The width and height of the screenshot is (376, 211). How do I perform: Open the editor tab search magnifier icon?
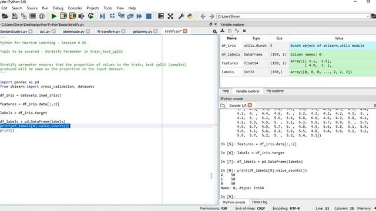pos(214,31)
